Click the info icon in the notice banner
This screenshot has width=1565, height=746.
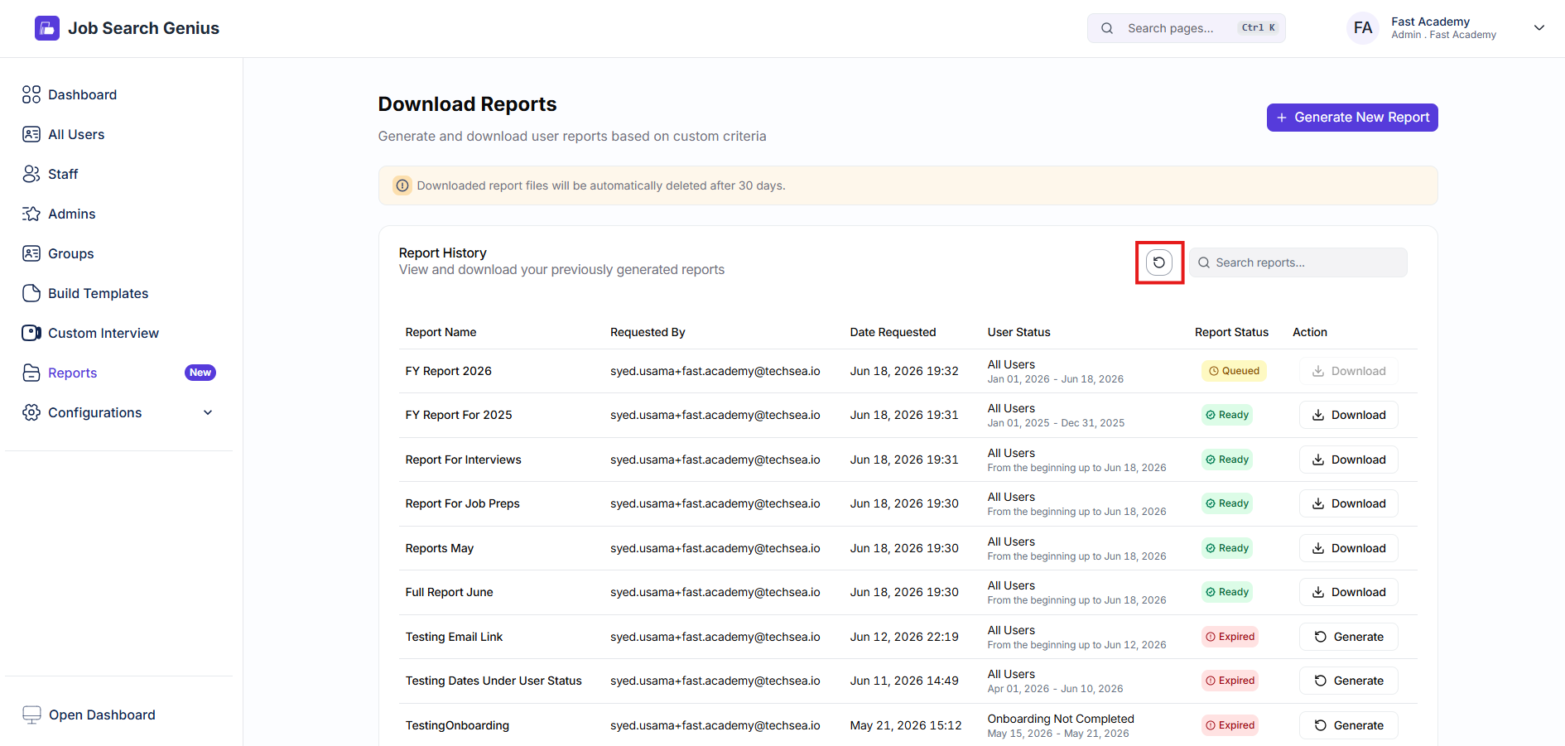click(x=402, y=185)
